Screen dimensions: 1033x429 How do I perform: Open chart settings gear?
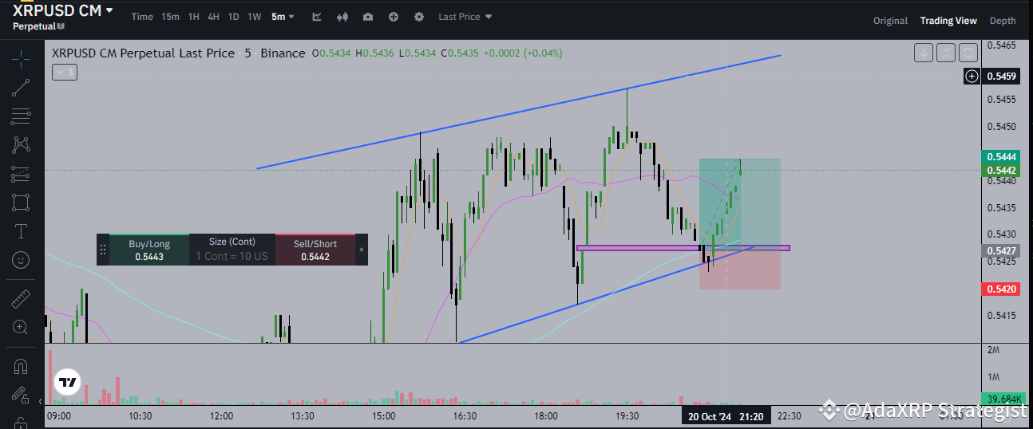pyautogui.click(x=419, y=17)
